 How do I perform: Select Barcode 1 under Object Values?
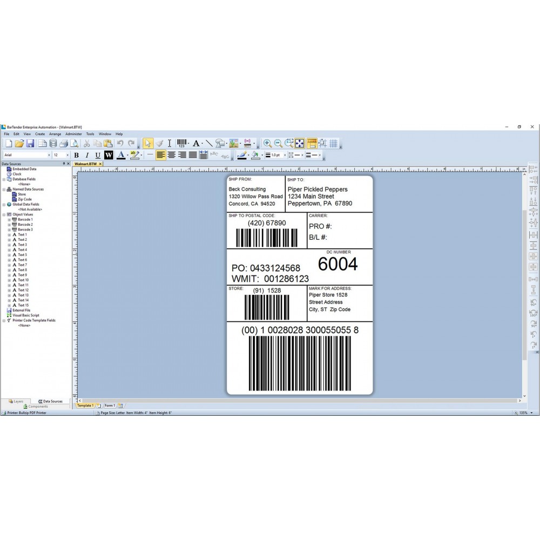26,219
